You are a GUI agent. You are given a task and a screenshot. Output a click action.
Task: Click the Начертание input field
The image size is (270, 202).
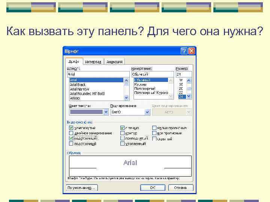click(x=153, y=74)
